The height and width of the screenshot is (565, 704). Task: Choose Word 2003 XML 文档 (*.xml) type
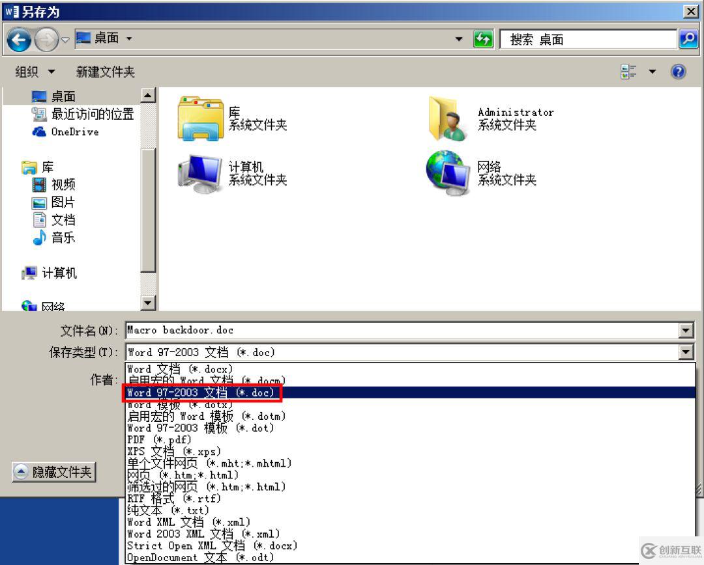click(x=410, y=534)
